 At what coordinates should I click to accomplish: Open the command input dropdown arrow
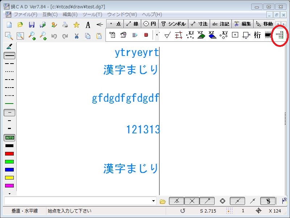tap(153, 201)
